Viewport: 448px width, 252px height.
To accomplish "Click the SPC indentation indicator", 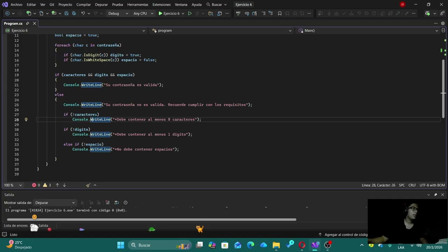I will 402,185.
